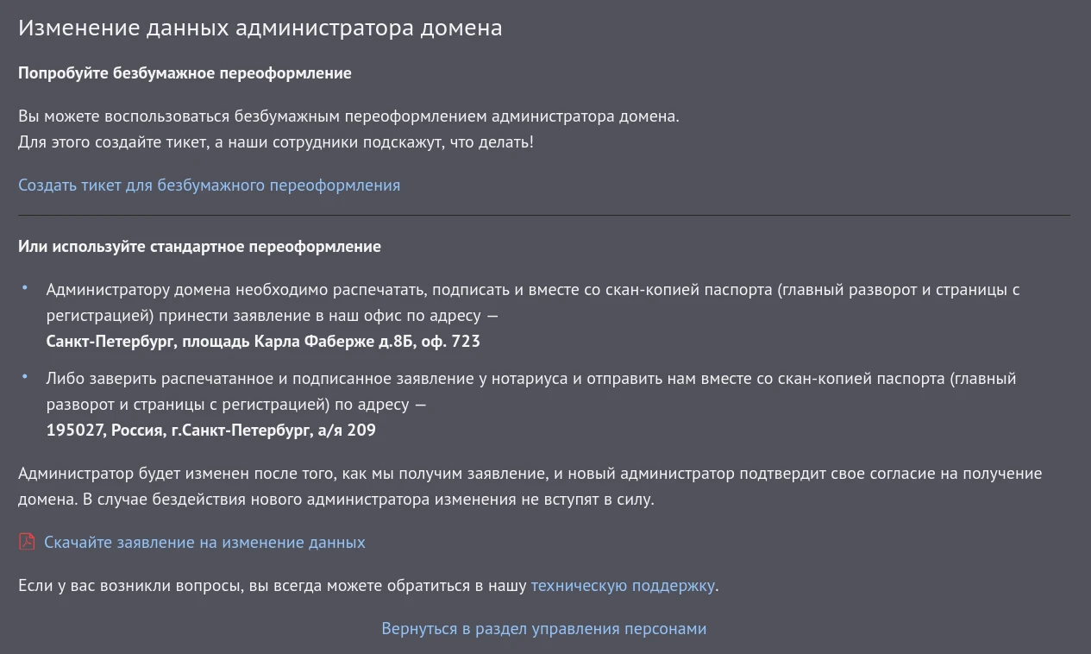Image resolution: width=1091 pixels, height=654 pixels.
Task: Click the first bullet marker in the standard instructions
Action: (24, 287)
